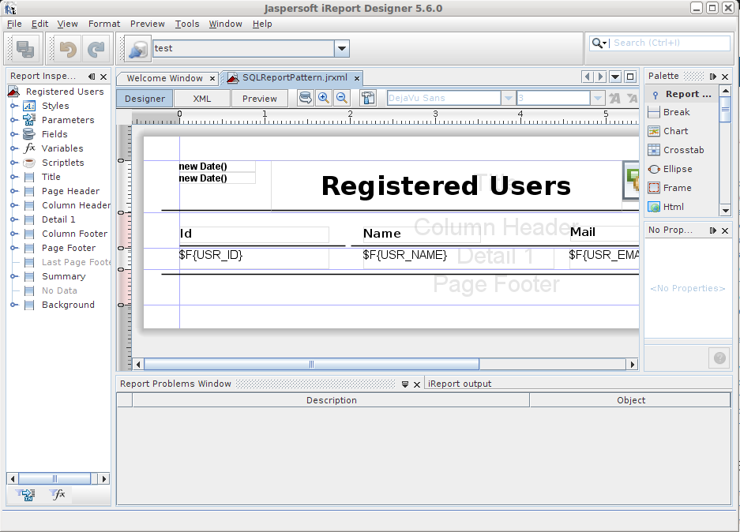Open the Format menu
Image resolution: width=740 pixels, height=532 pixels.
[x=104, y=24]
